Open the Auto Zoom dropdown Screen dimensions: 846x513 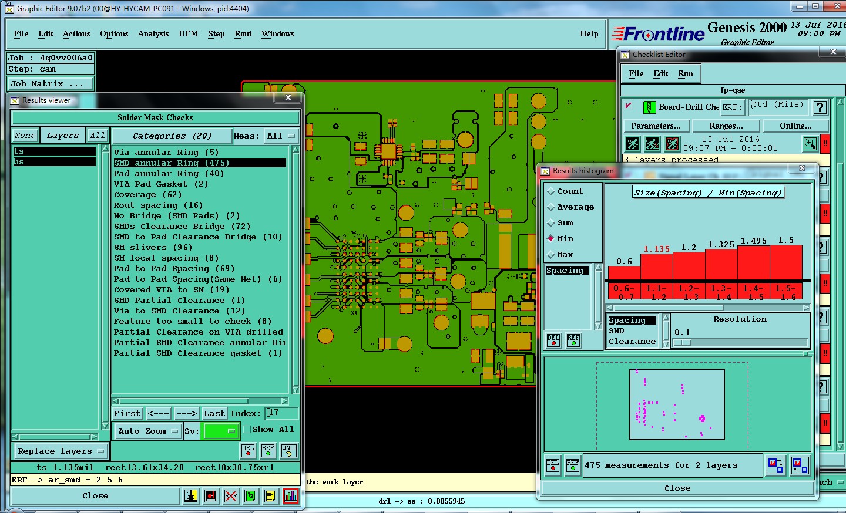coord(148,431)
